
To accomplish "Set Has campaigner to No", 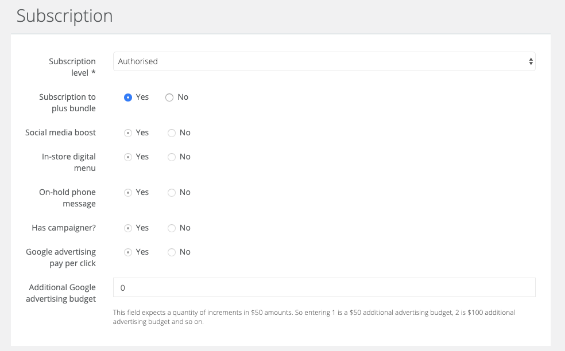I will 172,228.
